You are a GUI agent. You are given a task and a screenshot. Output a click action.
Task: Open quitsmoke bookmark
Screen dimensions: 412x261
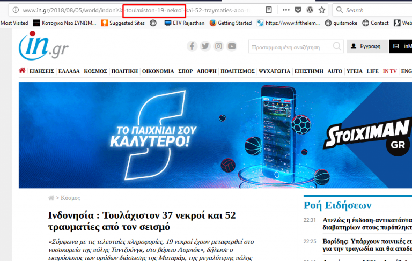[x=341, y=23]
